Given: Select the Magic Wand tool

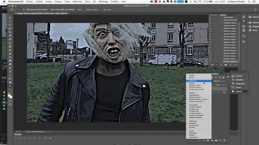Looking at the screenshot, I should pos(10,28).
